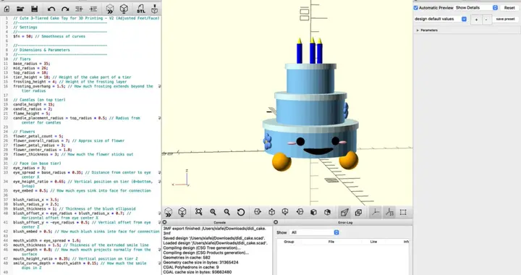
Task: Zoom out of the 3D view
Action: point(227,212)
